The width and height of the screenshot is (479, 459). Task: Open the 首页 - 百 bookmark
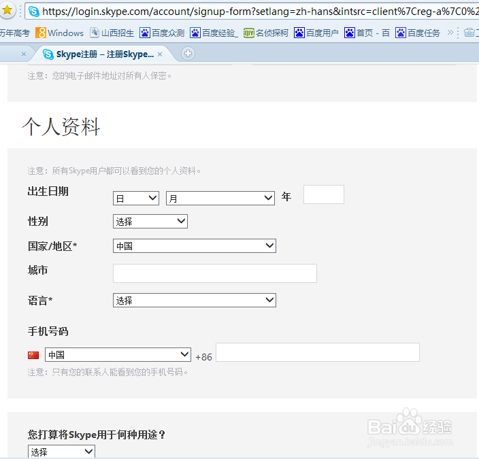tap(367, 33)
